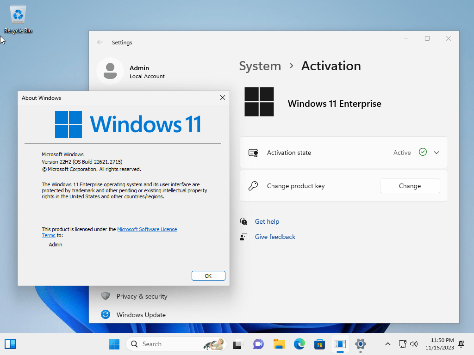
Task: Select the Admin account avatar
Action: point(110,71)
